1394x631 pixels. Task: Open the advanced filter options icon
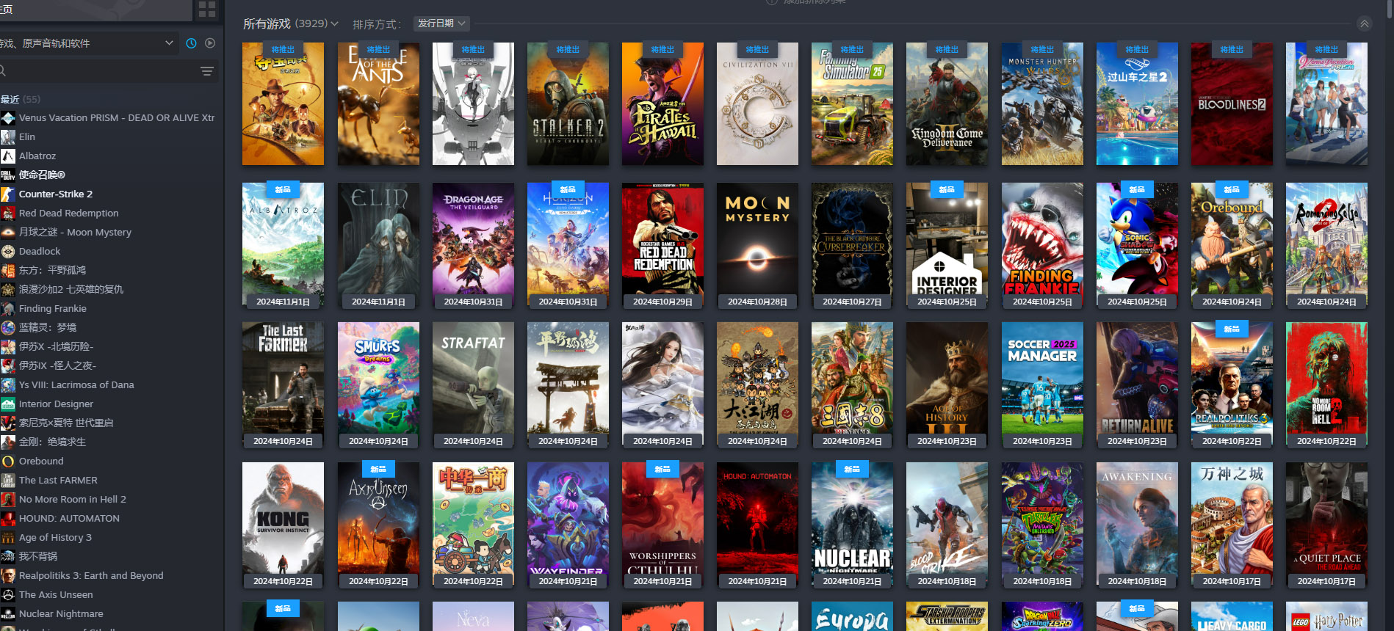[207, 71]
